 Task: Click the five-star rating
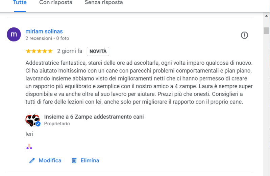coord(39,51)
